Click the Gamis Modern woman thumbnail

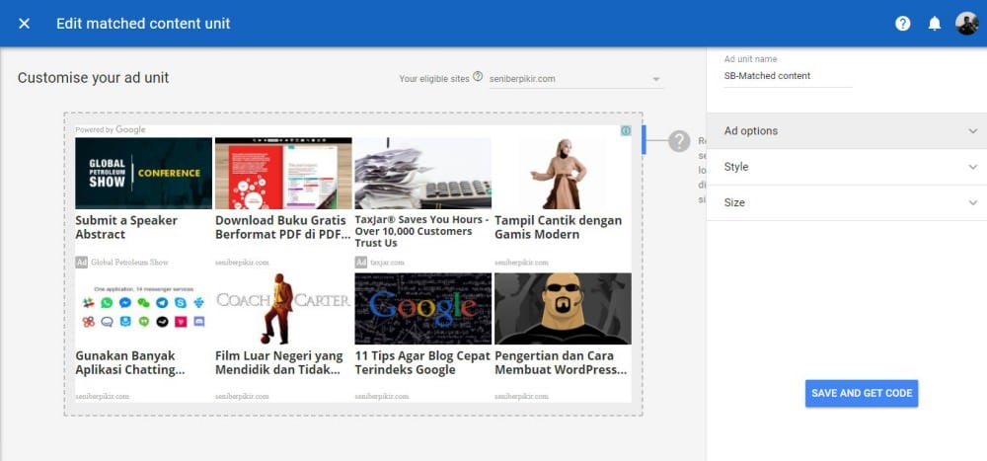click(x=563, y=173)
